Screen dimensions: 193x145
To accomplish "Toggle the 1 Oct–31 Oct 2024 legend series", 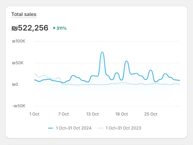I will tap(73, 128).
